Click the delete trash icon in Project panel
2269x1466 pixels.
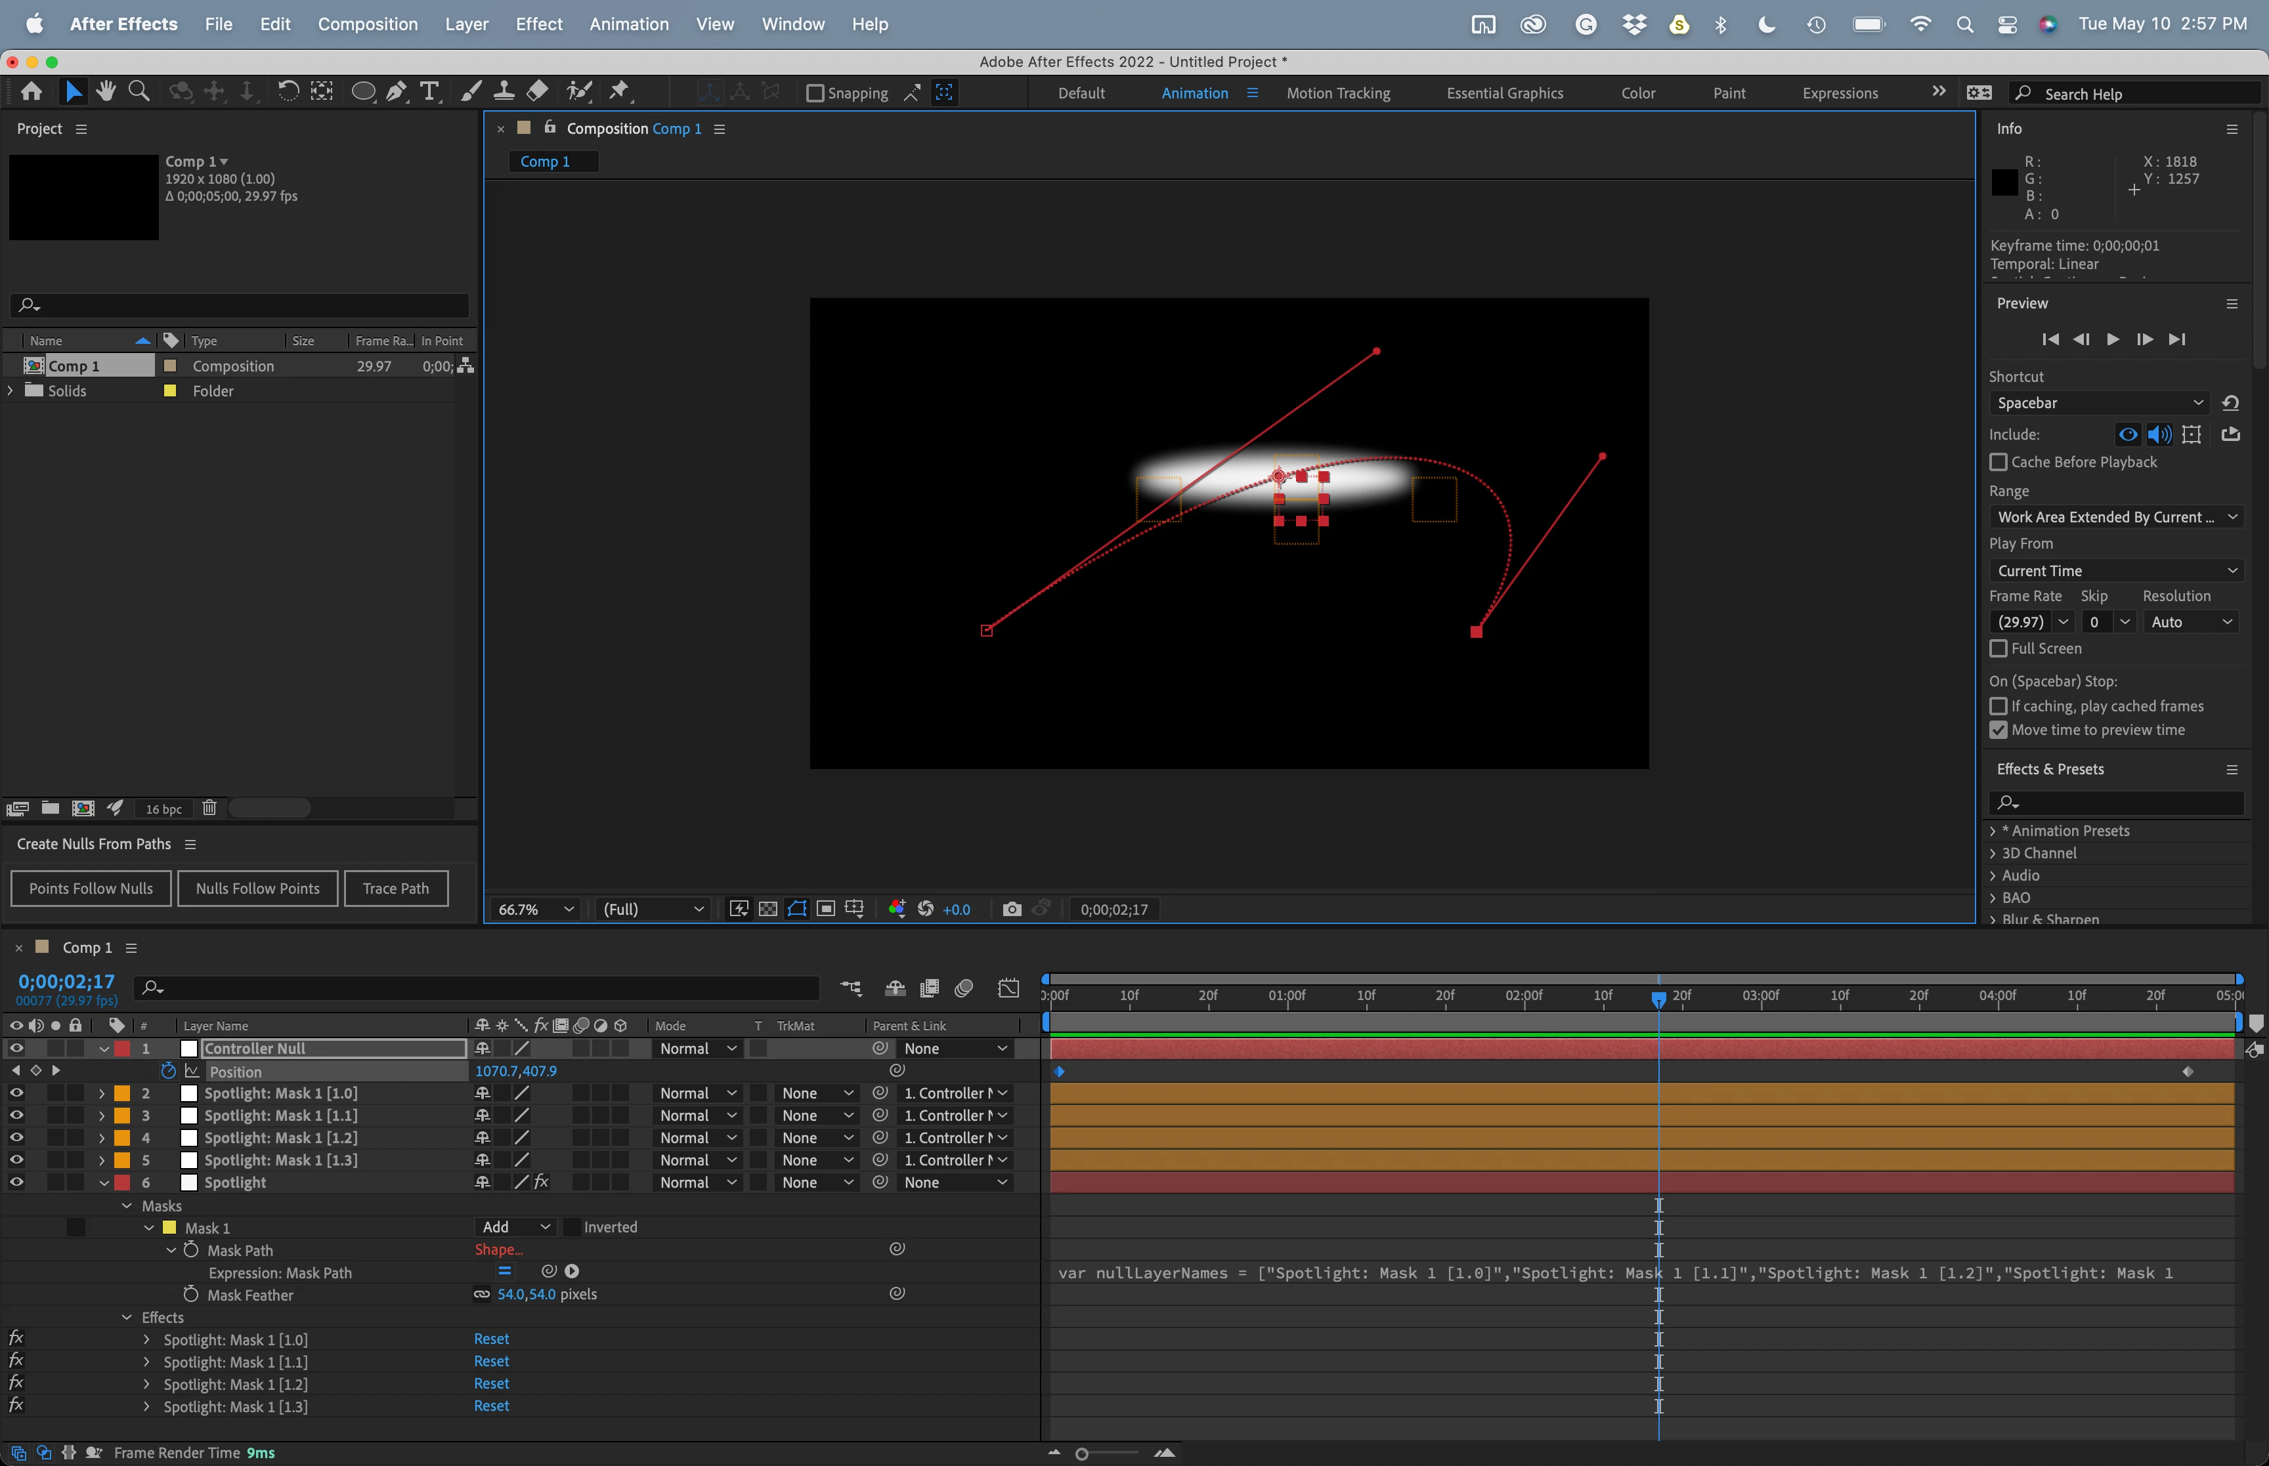[209, 808]
